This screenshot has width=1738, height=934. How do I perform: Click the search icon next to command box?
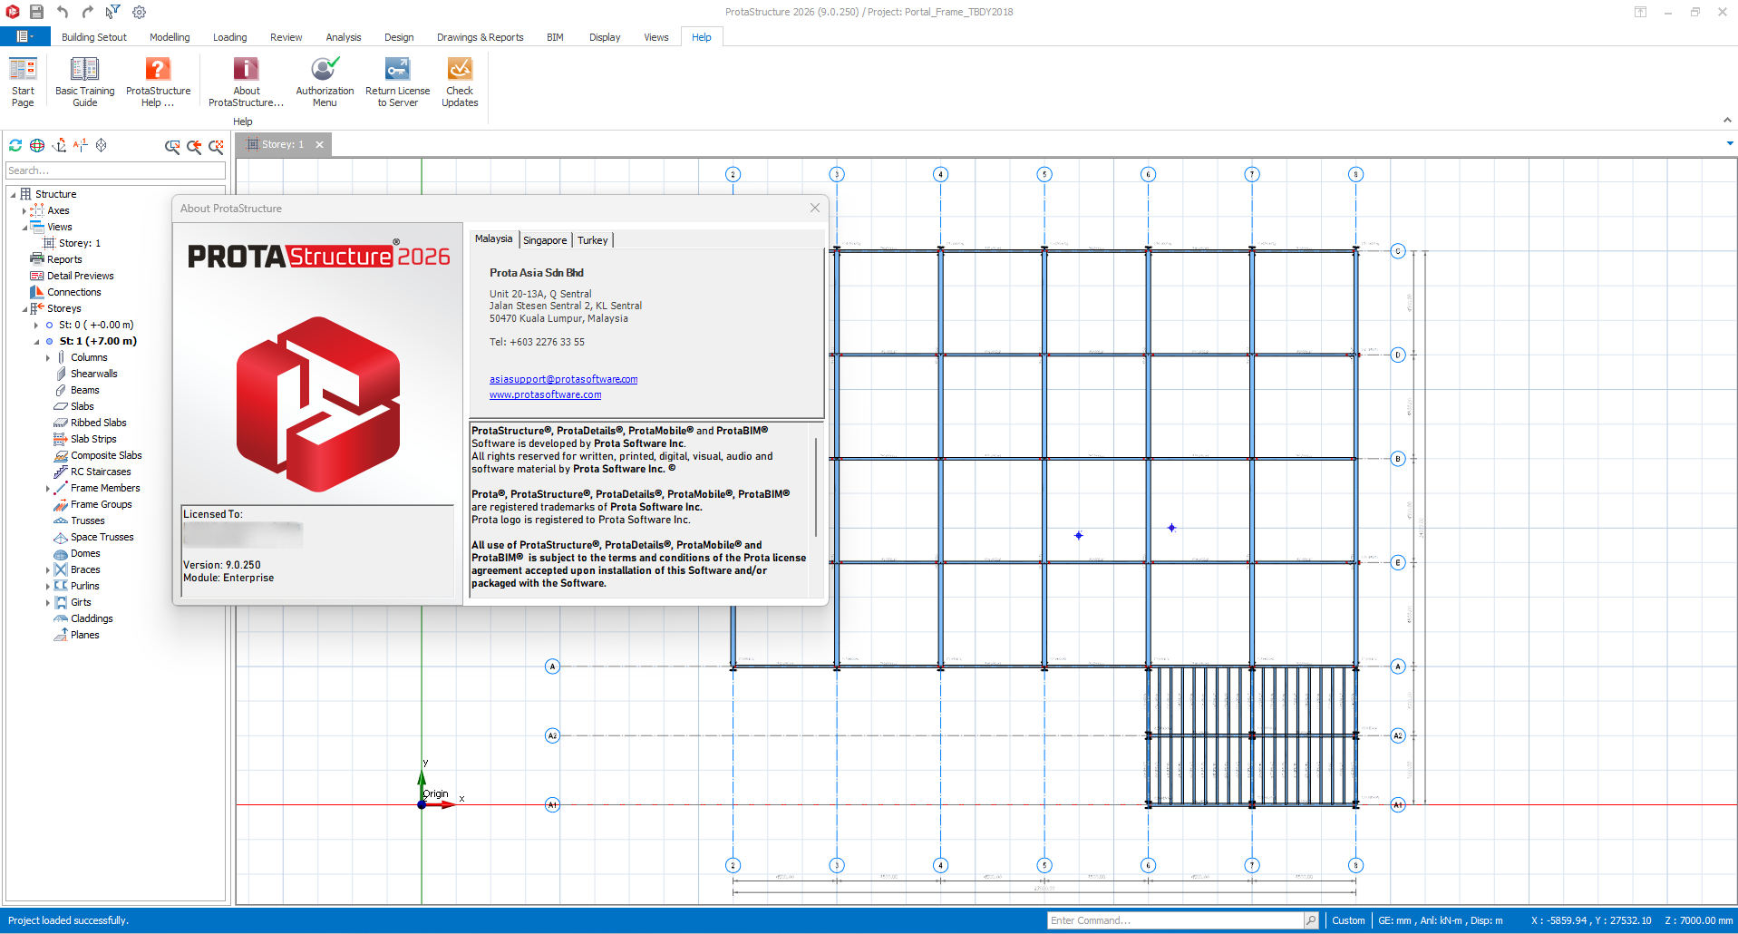1310,920
